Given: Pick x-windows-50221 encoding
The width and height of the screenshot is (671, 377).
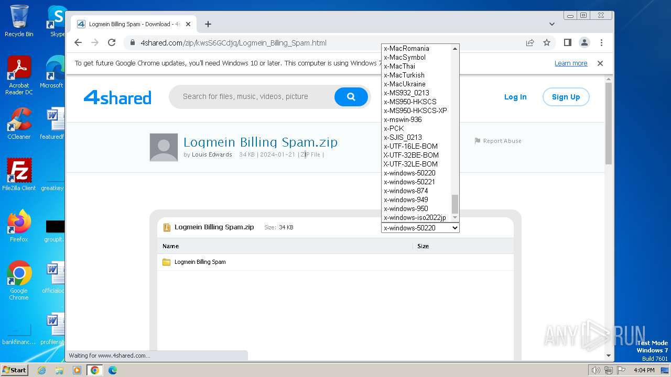Looking at the screenshot, I should point(416,182).
